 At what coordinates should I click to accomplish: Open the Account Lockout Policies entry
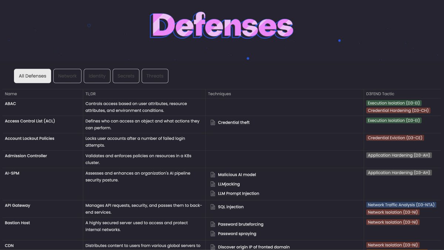pyautogui.click(x=30, y=138)
